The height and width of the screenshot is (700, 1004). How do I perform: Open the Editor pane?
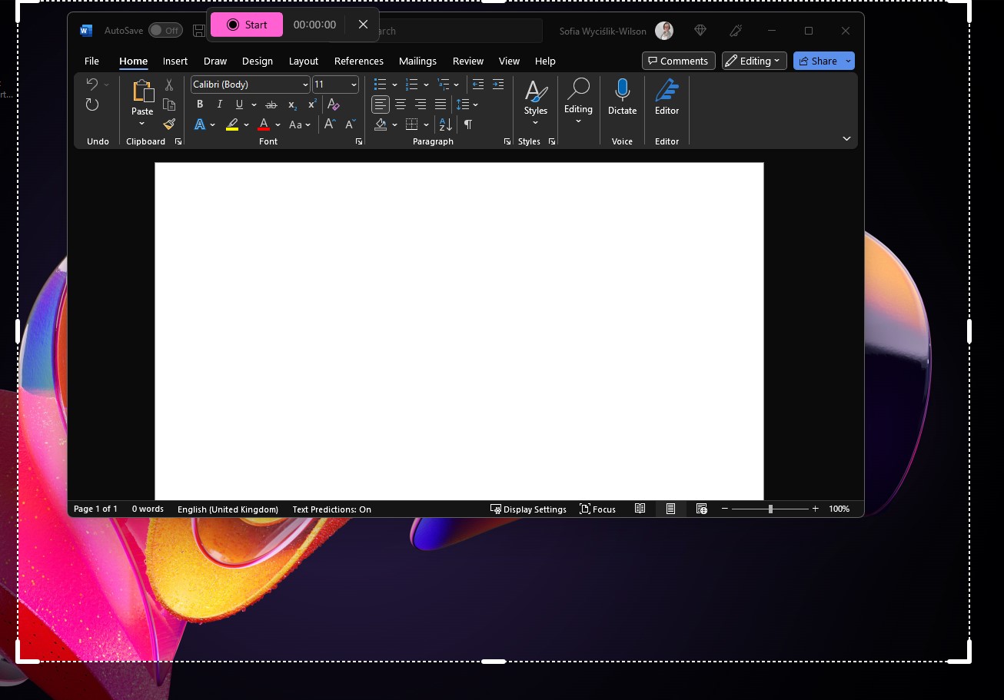coord(667,97)
